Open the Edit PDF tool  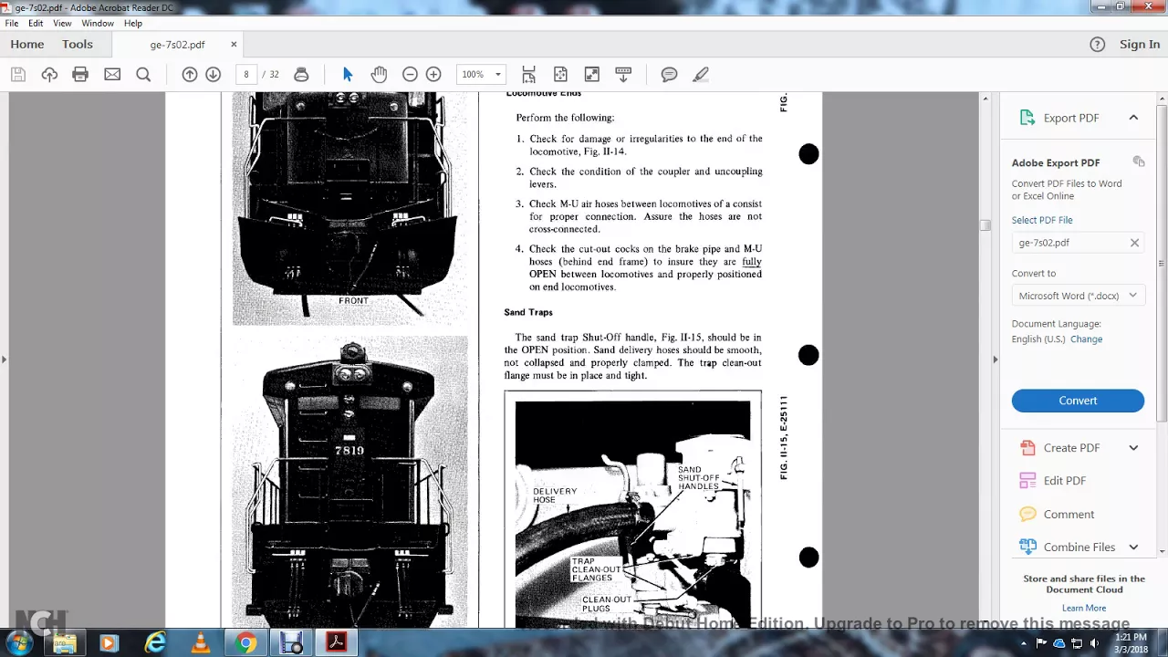[x=1052, y=481]
